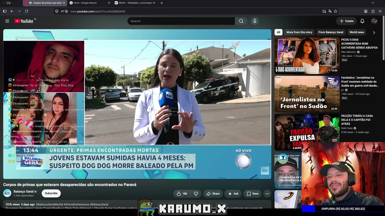Viewport: 385px width, 216px height.
Task: Reload the page with refresh icon
Action: (26, 11)
